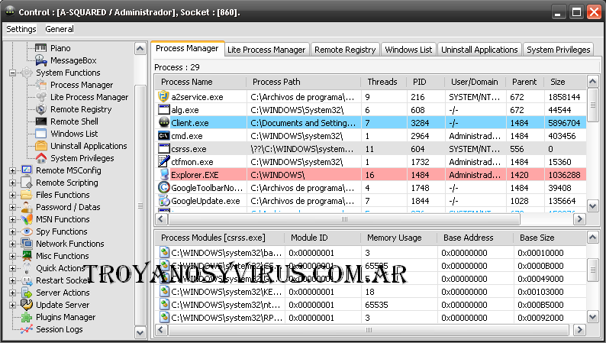Click the Plugins Manager puzzle icon

(x=27, y=317)
